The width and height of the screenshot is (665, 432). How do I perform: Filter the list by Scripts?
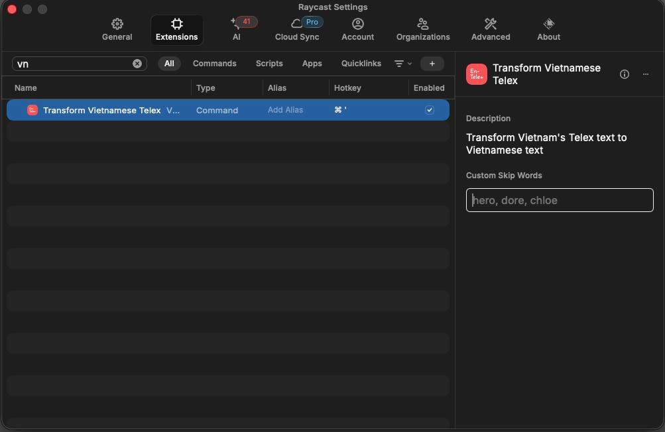[269, 64]
